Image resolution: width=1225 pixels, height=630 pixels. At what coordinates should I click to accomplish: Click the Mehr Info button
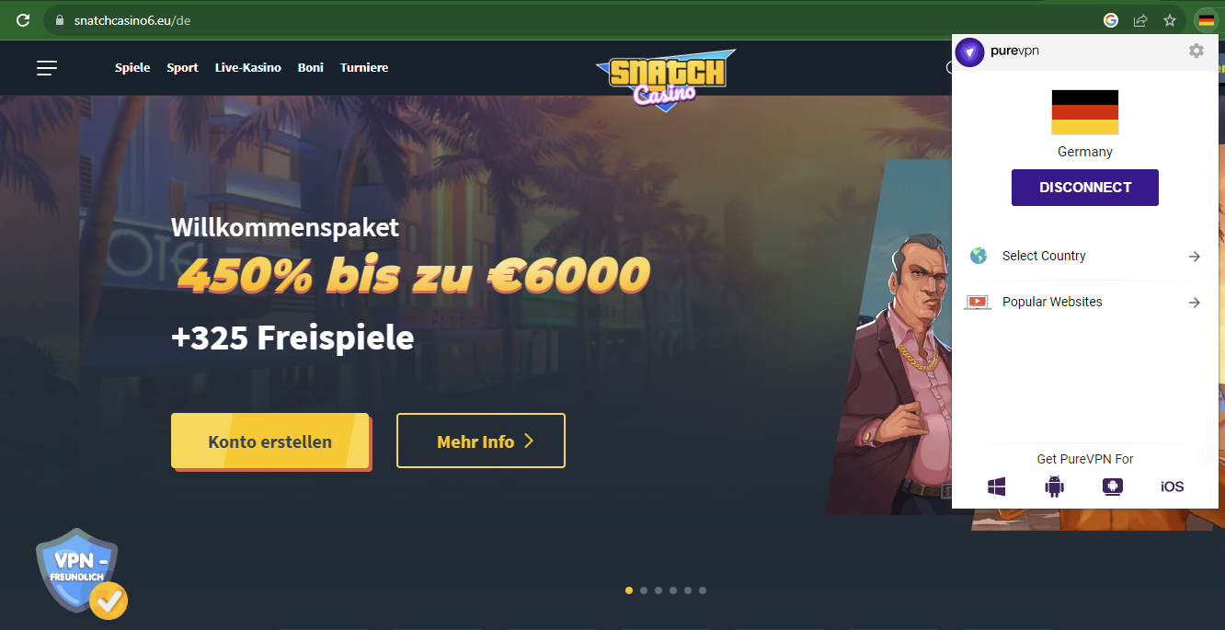coord(481,441)
